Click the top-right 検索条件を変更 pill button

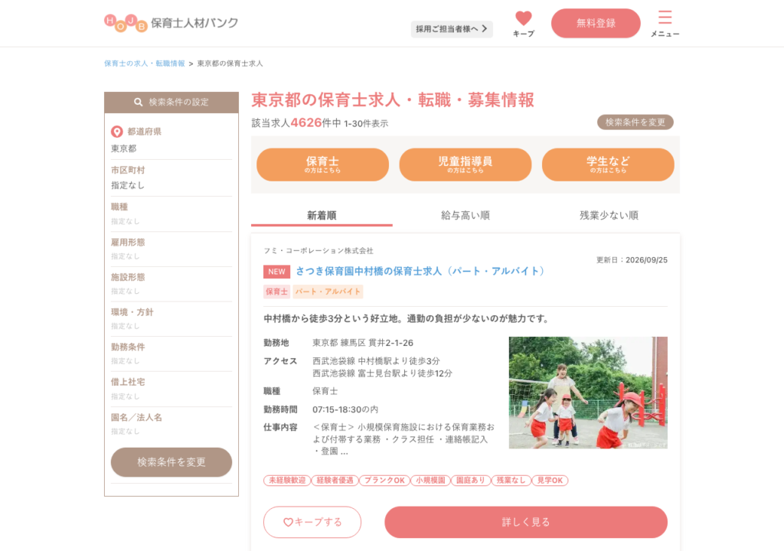tap(635, 122)
